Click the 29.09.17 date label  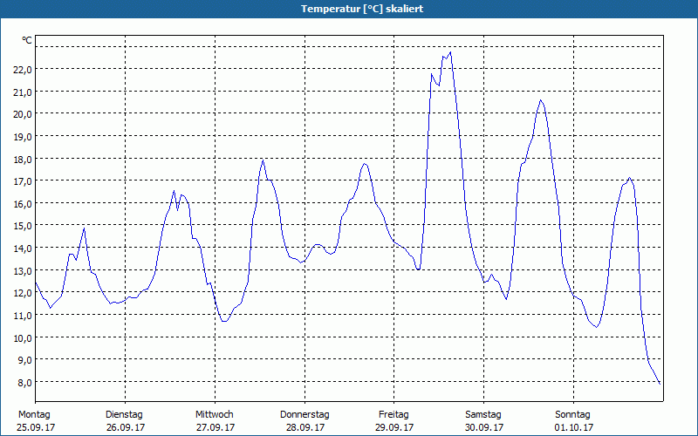(394, 427)
